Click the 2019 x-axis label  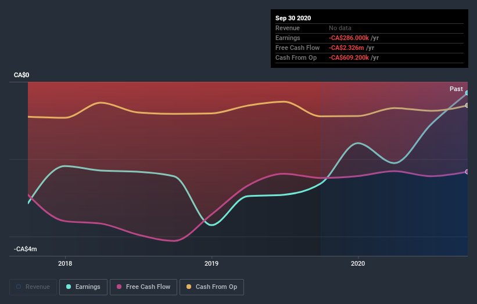coord(211,263)
